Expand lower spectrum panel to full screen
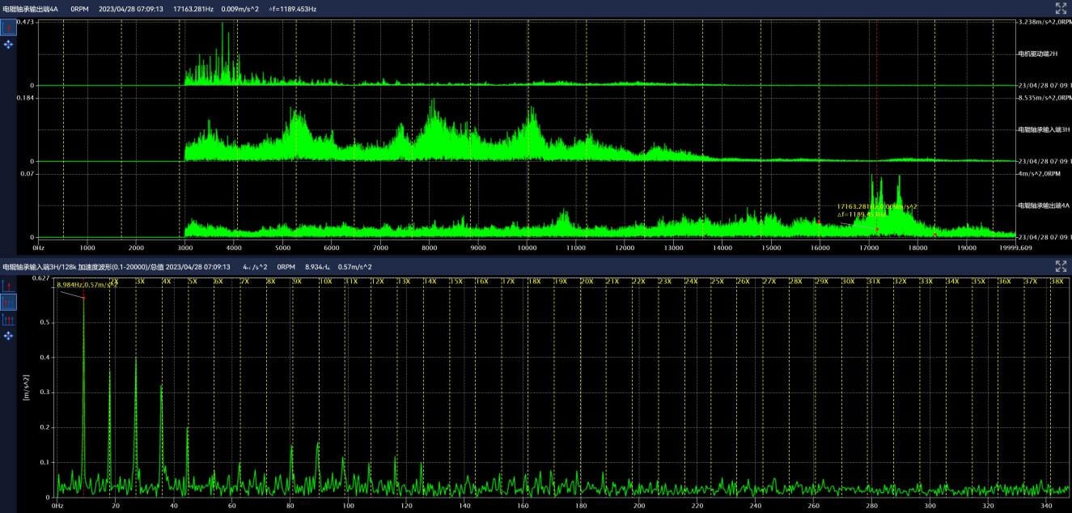Screen dimensions: 1072x513 (1061, 266)
